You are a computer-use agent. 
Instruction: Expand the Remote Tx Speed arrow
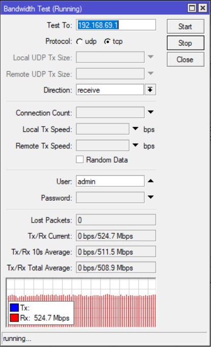[x=135, y=145]
